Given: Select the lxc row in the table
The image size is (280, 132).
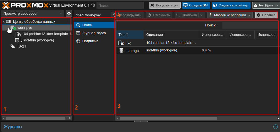Looking at the screenshot, I should [x=197, y=43].
